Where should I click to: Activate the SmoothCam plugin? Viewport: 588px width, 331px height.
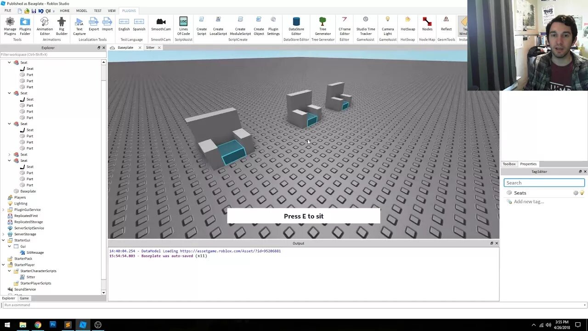click(161, 25)
